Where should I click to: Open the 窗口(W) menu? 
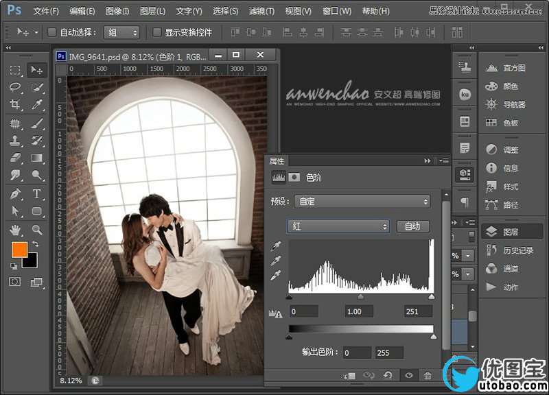coord(337,11)
